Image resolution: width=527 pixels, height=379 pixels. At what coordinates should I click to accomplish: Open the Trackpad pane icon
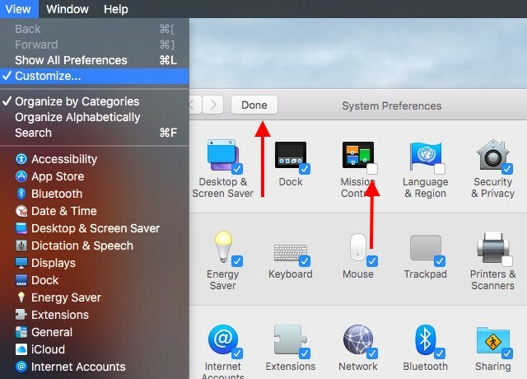(426, 248)
